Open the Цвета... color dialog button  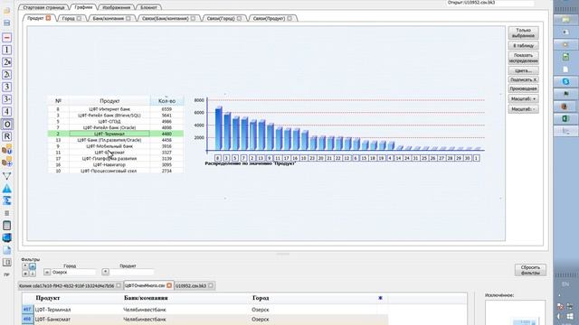point(523,70)
